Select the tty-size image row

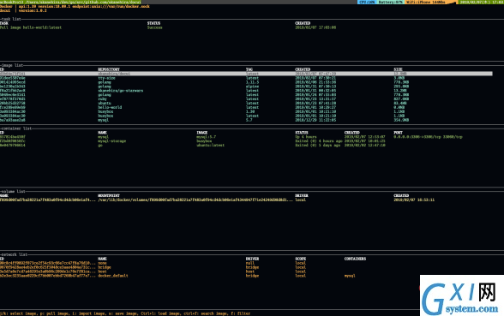(x=246, y=78)
